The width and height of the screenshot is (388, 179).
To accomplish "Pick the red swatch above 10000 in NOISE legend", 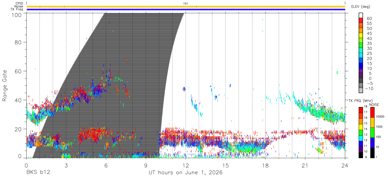I will tap(372, 112).
